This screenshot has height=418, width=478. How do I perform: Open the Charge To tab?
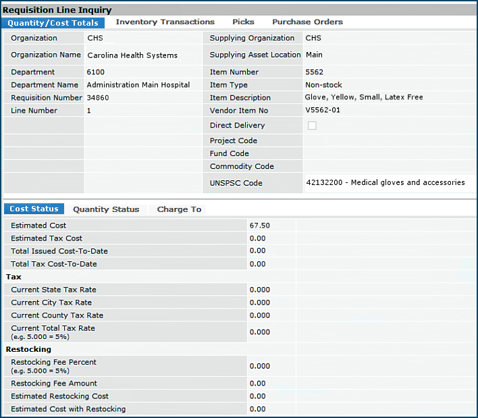pyautogui.click(x=179, y=209)
